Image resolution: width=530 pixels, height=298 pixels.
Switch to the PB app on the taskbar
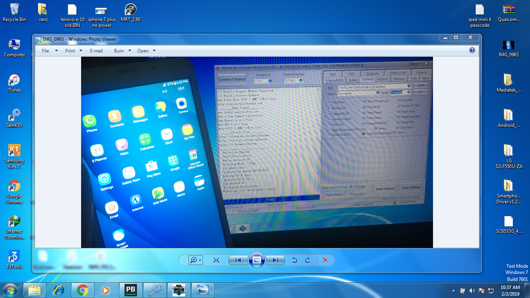(x=130, y=290)
